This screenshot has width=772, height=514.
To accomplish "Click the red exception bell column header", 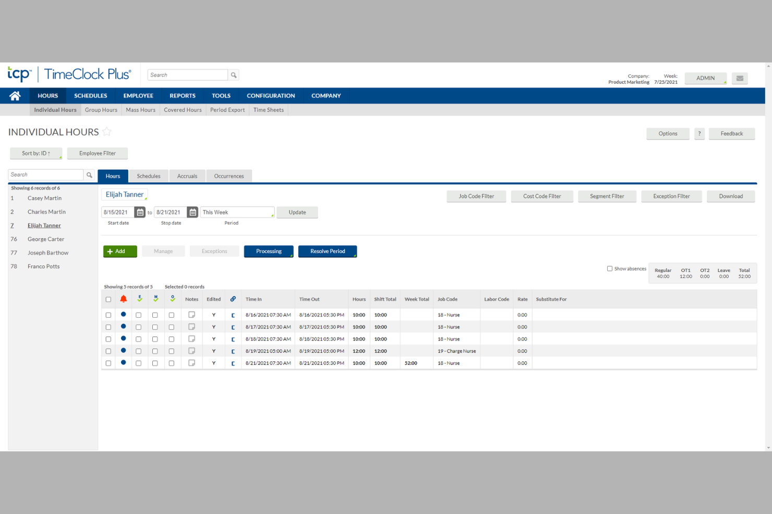I will [124, 298].
